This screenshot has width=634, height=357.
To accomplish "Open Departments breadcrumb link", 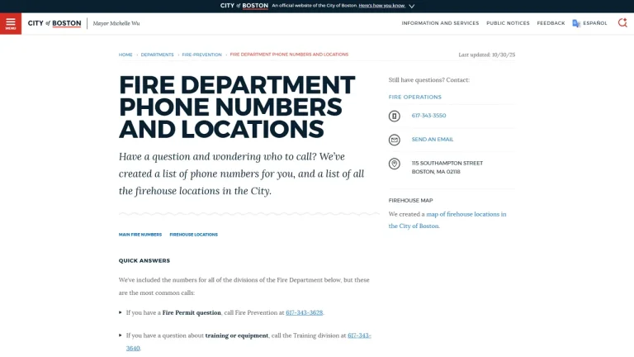I will [158, 55].
